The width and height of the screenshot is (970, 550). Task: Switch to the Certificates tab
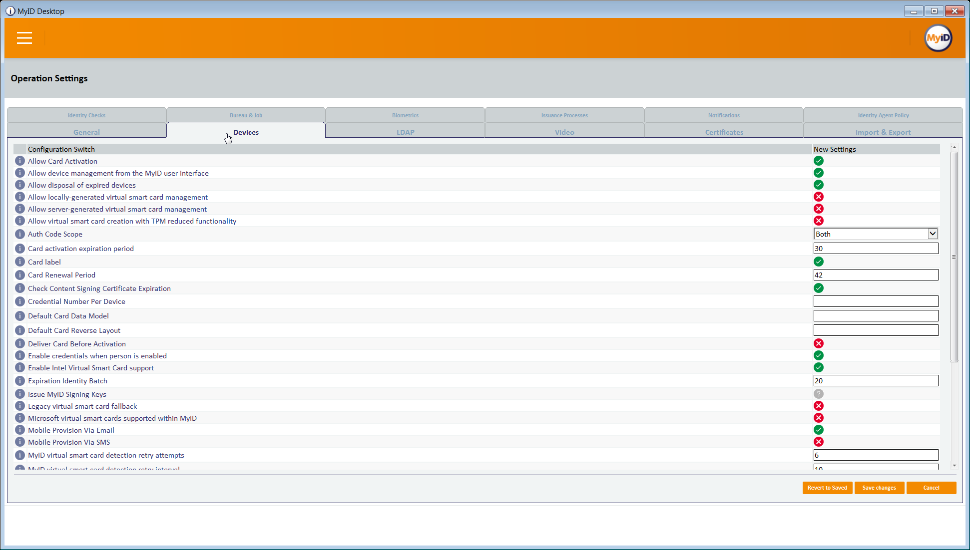point(724,132)
